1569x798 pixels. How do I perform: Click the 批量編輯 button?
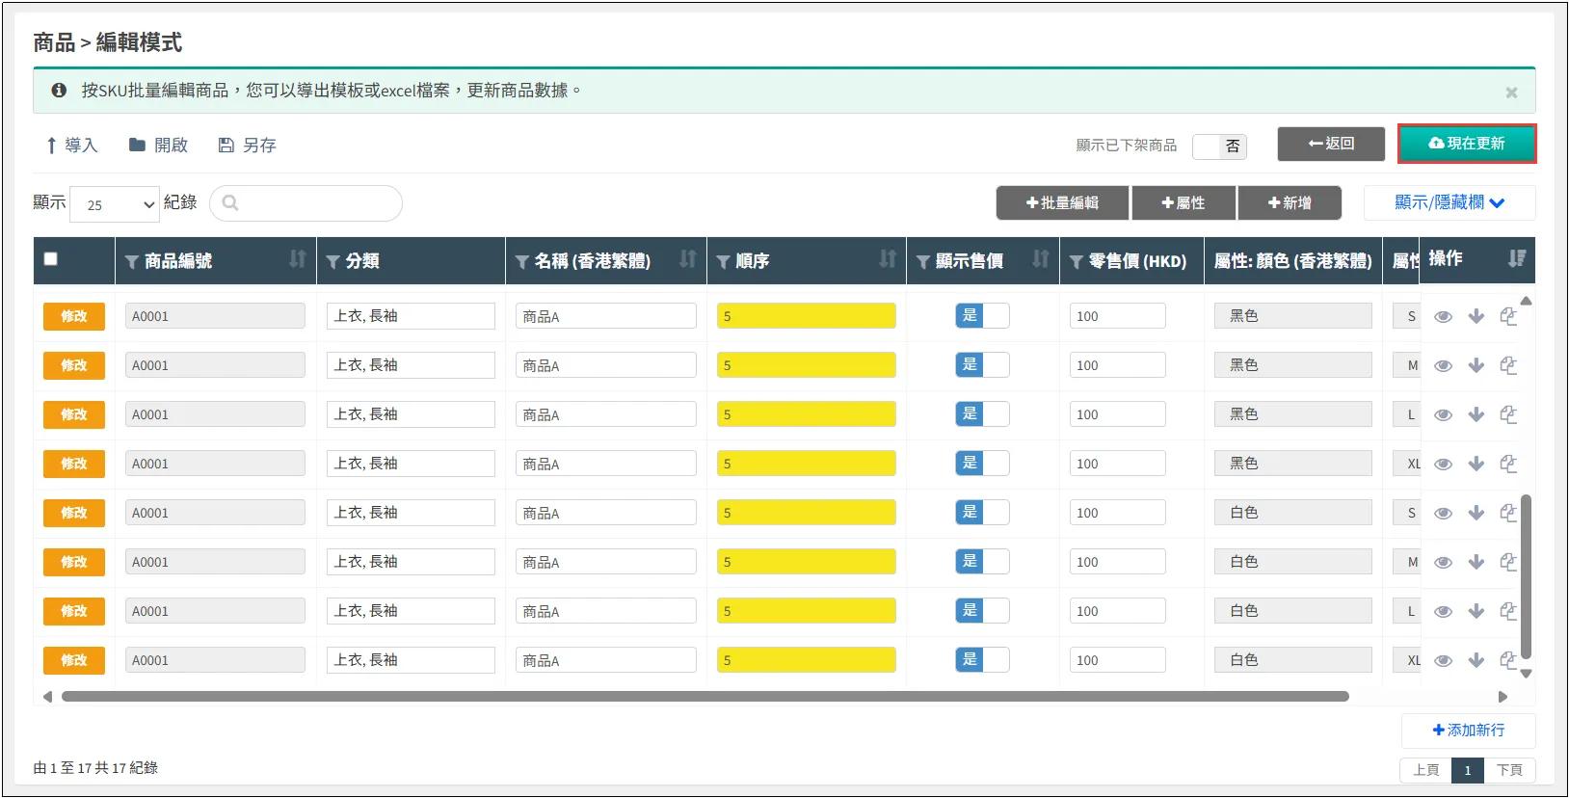(x=1062, y=203)
